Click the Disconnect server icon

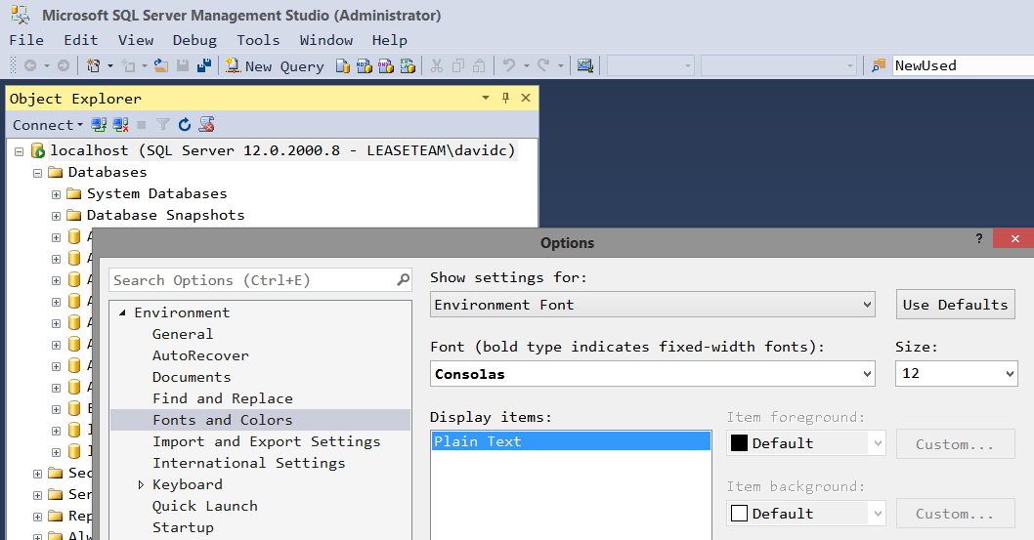[120, 124]
